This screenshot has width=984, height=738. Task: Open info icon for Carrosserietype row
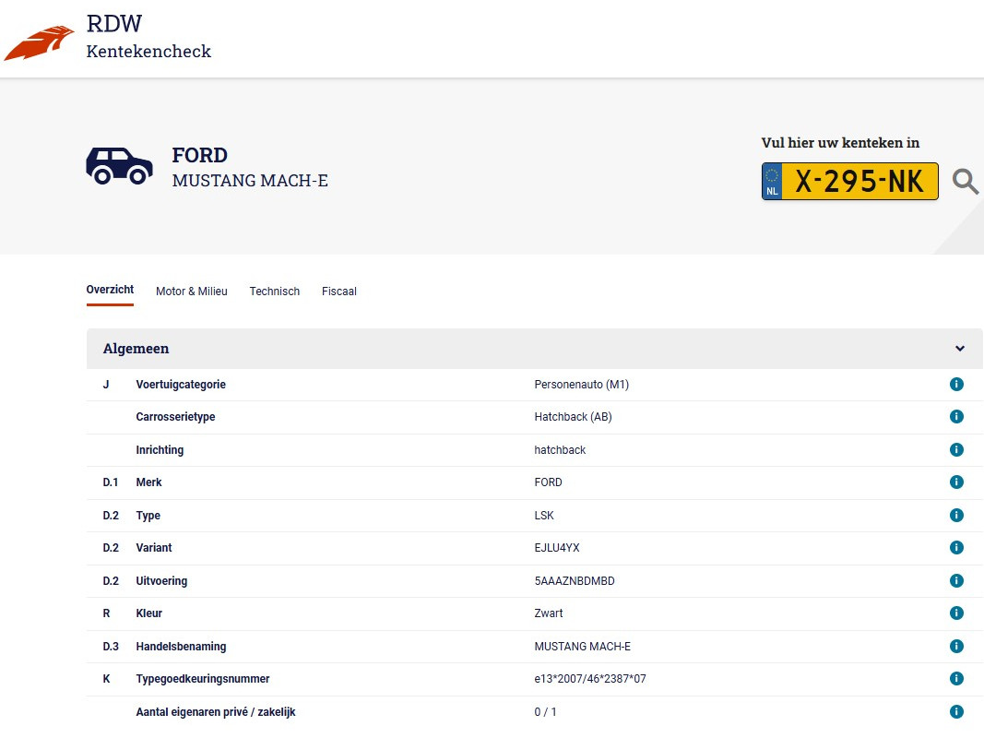click(956, 417)
